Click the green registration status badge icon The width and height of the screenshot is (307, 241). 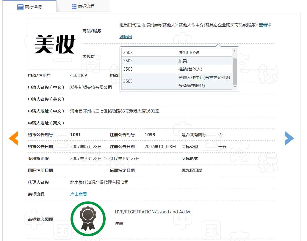(x=88, y=219)
